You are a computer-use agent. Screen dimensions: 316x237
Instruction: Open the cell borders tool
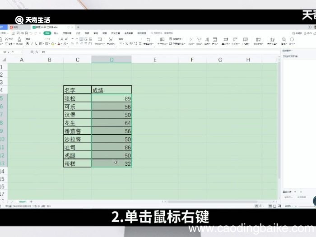(x=41, y=43)
